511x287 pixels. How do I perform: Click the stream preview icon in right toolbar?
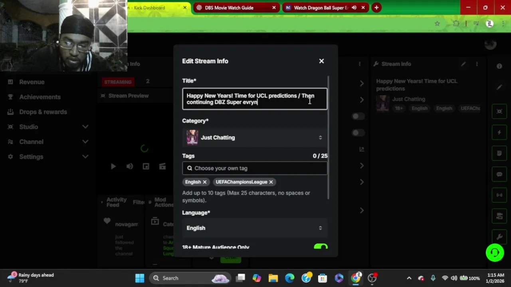[x=499, y=111]
